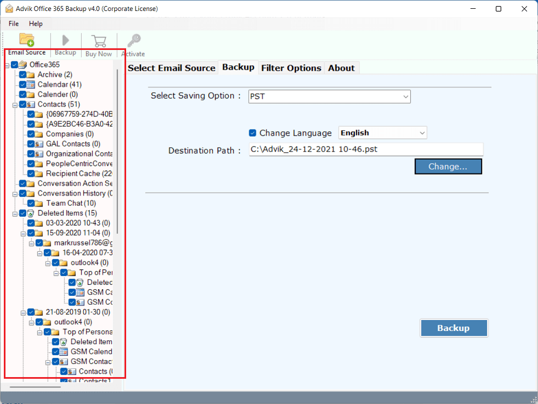Select the GSM Contac contact card icon
Image resolution: width=538 pixels, height=404 pixels.
(64, 361)
